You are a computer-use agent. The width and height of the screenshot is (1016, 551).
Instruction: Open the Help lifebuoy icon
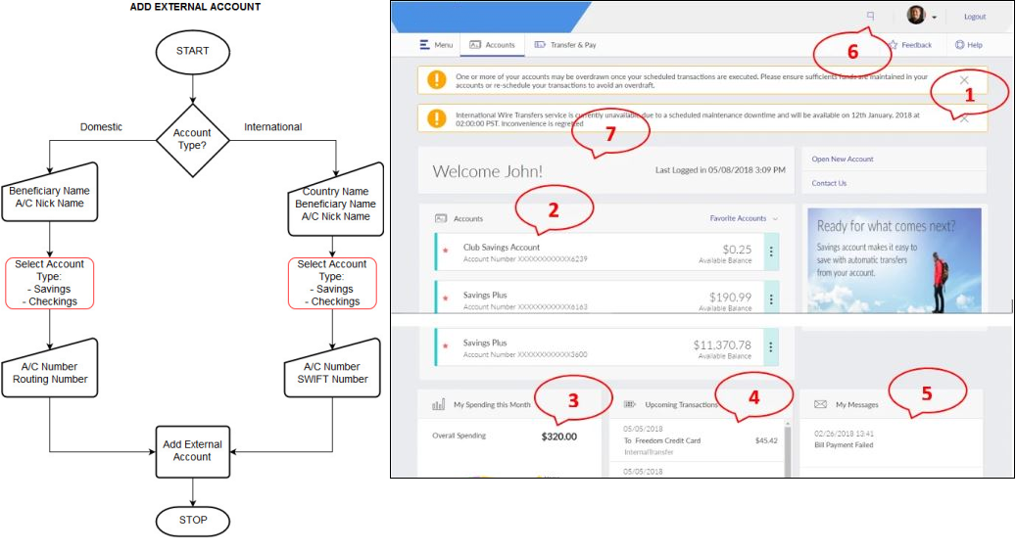click(959, 45)
